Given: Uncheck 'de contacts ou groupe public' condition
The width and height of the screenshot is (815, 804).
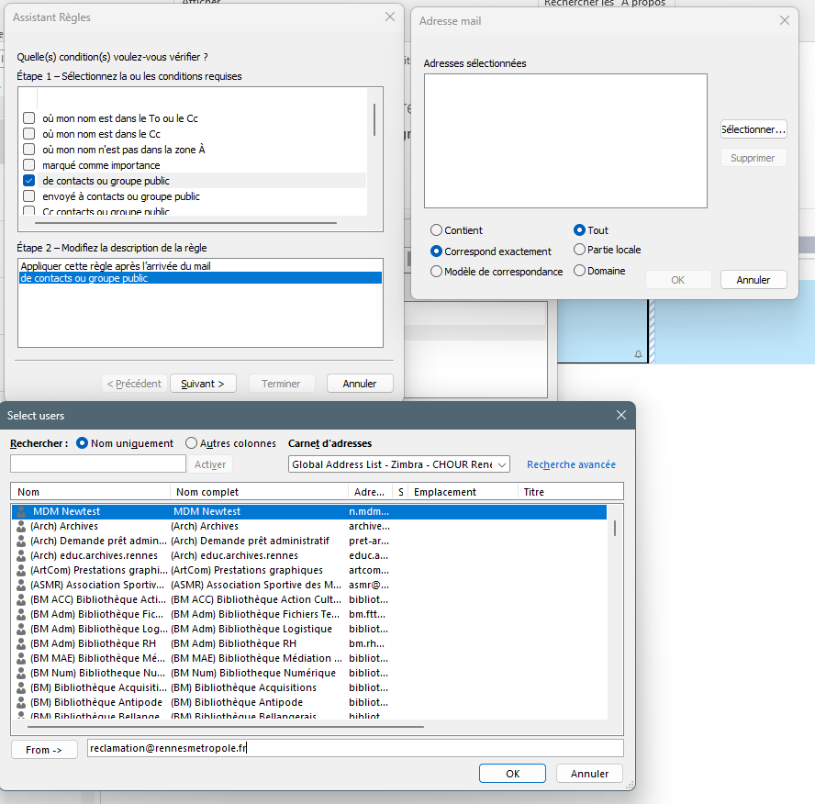Looking at the screenshot, I should 29,181.
